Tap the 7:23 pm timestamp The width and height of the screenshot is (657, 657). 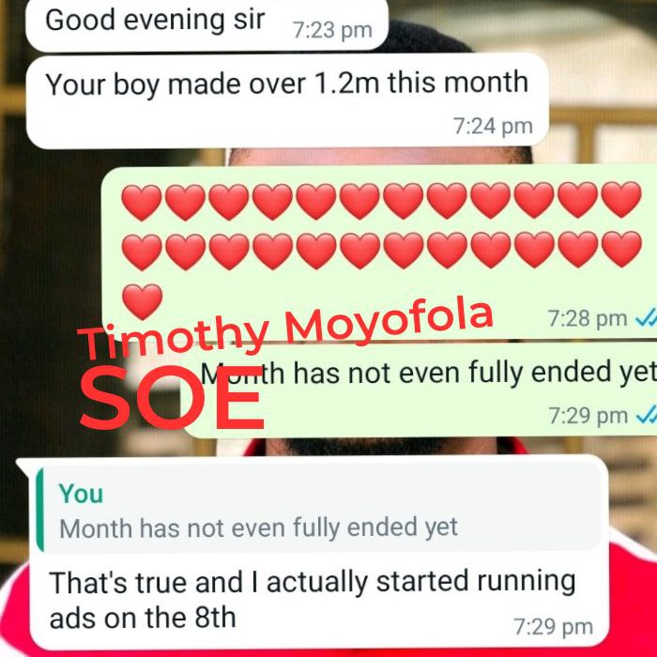pos(332,30)
